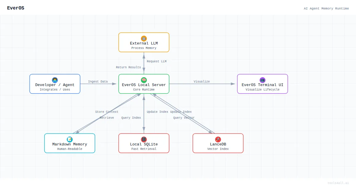Select the "Local SQLite" node title
The width and height of the screenshot is (356, 187).
coord(144,144)
